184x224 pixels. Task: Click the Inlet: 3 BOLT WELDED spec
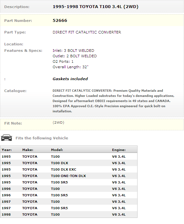click(73, 51)
